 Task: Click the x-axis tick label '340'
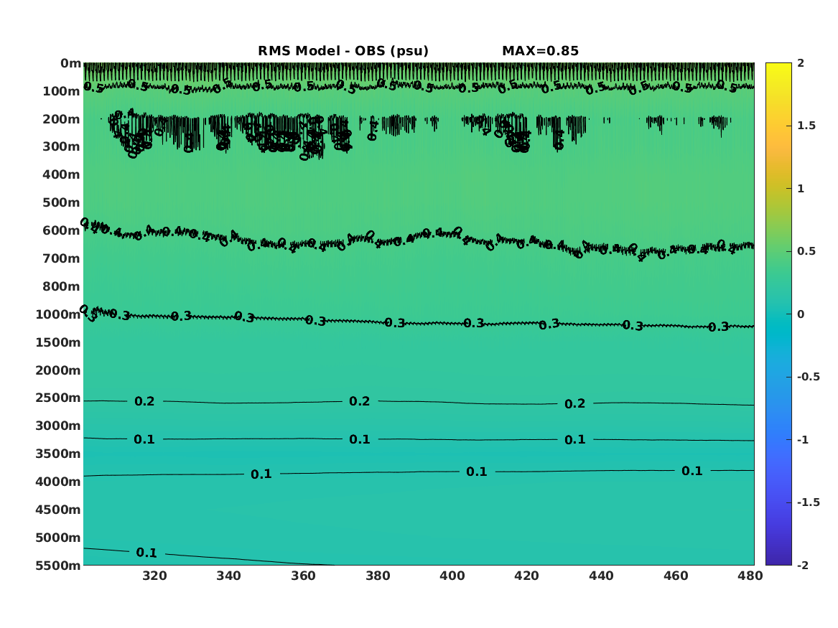click(x=229, y=576)
